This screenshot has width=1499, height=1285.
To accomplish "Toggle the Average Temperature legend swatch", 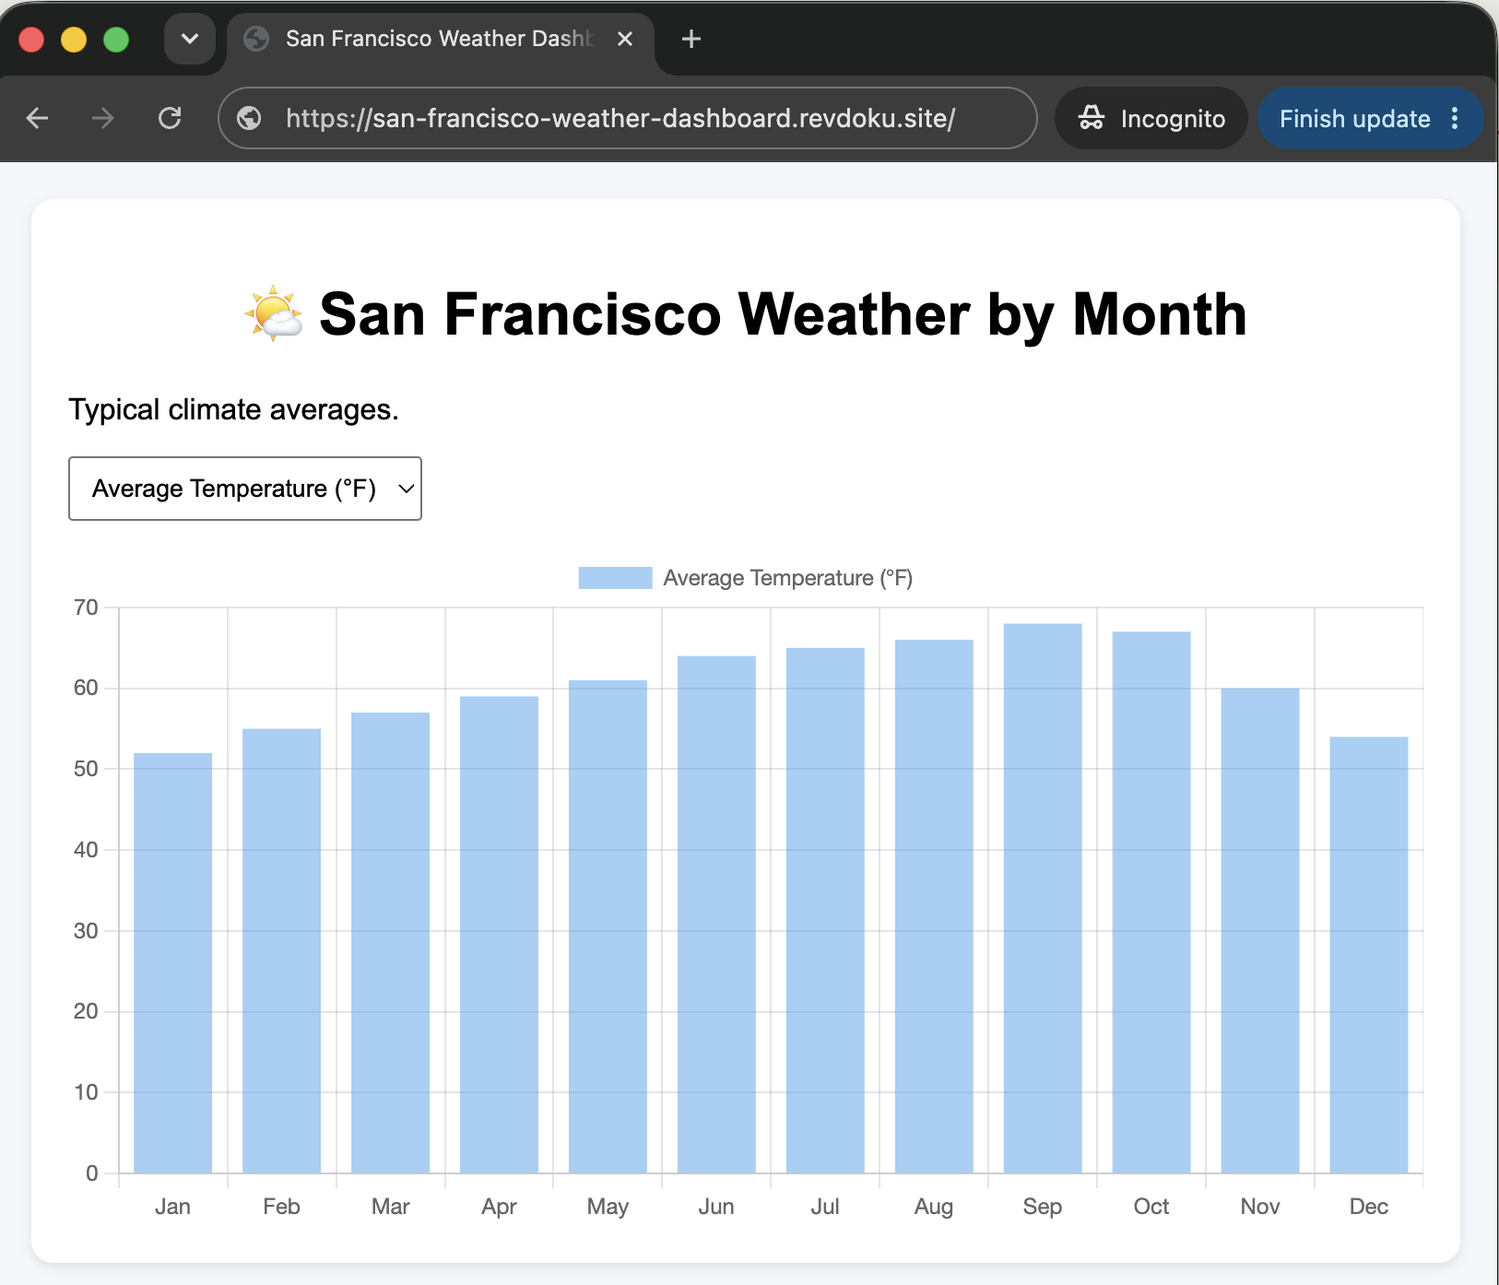I will 615,578.
